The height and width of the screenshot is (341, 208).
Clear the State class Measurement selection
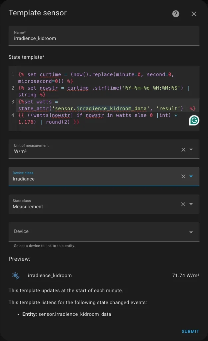[x=183, y=204]
